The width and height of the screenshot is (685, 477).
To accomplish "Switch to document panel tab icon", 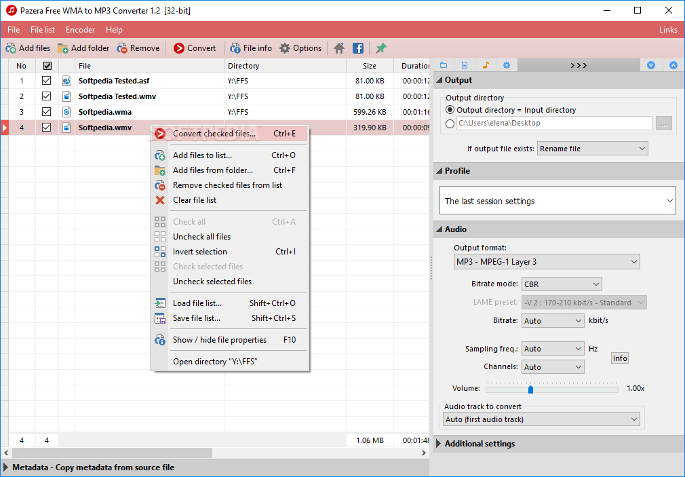I will [x=465, y=65].
